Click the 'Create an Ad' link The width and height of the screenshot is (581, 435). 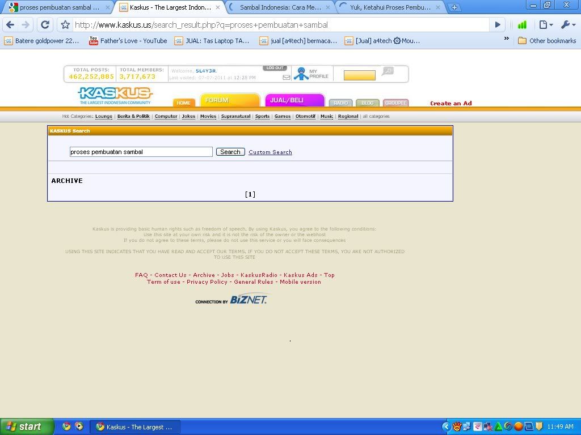coord(451,103)
